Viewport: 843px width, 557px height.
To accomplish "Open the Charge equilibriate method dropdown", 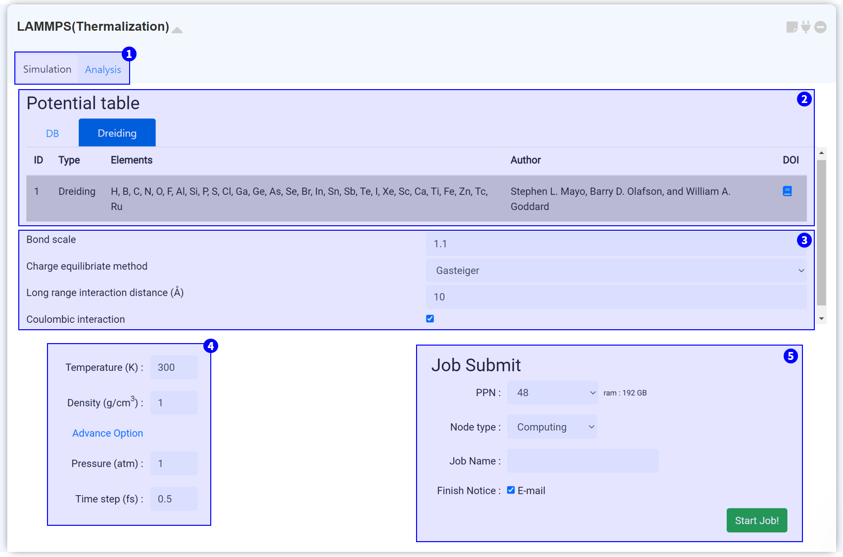I will point(616,270).
